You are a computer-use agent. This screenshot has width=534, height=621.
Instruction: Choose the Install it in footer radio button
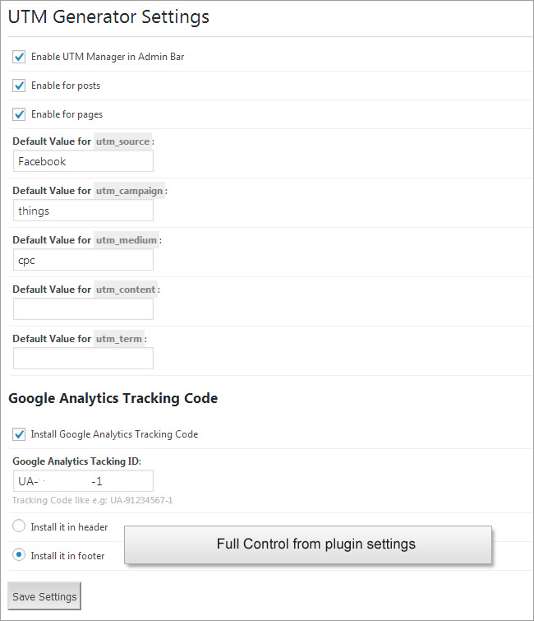pos(19,555)
